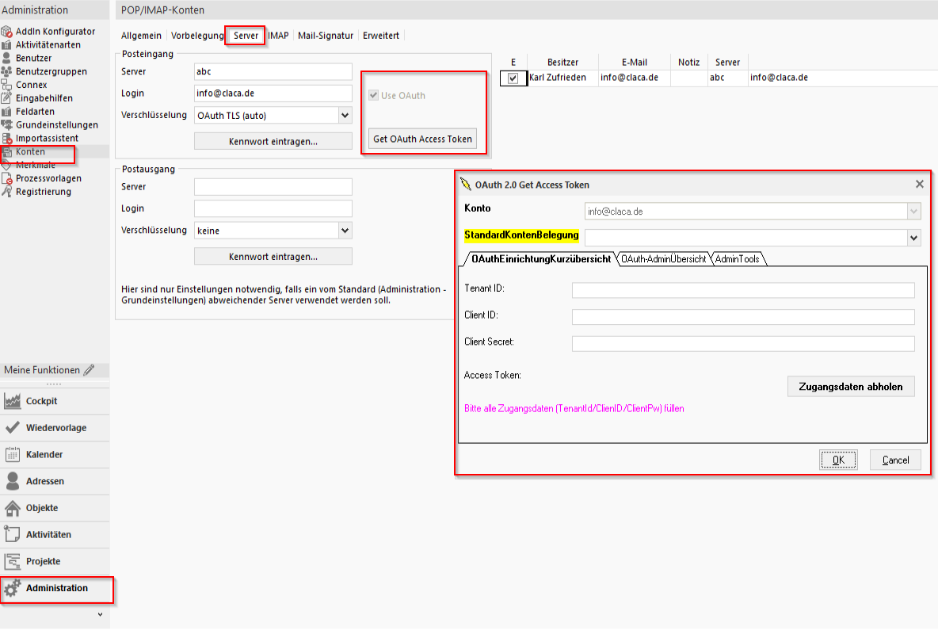Confirm the OAuth dialog with OK

pyautogui.click(x=838, y=460)
